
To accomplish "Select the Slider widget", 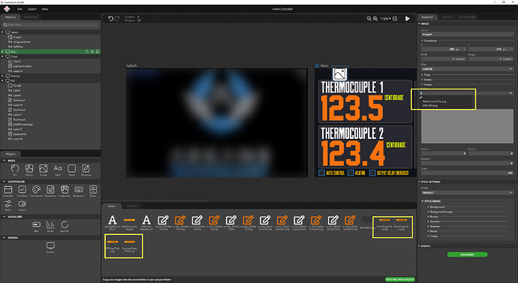I will [x=8, y=205].
